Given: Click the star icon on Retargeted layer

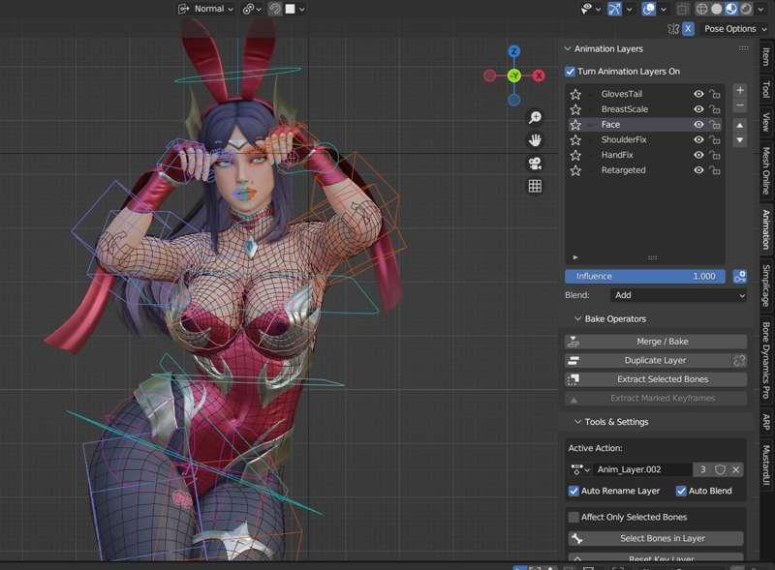Looking at the screenshot, I should [x=575, y=170].
